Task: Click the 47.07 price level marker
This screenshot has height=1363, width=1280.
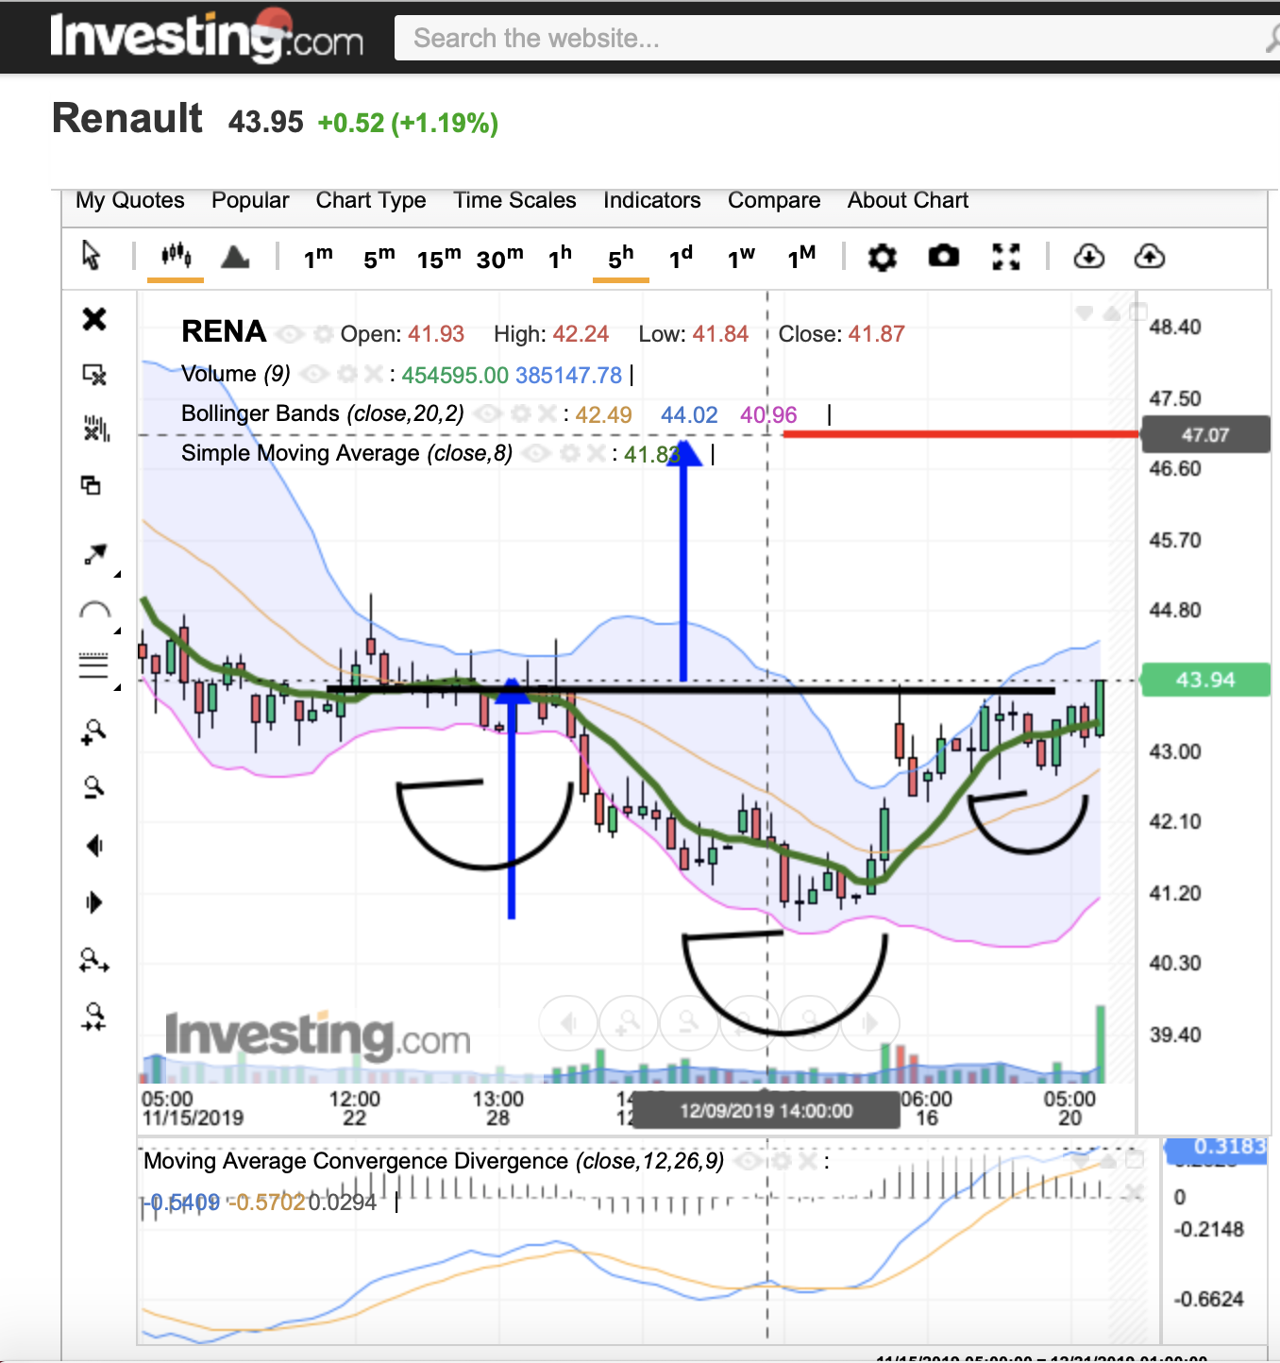Action: [1205, 435]
